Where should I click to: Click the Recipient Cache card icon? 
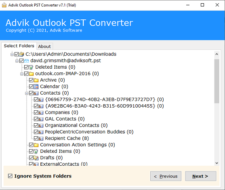coord(41,138)
